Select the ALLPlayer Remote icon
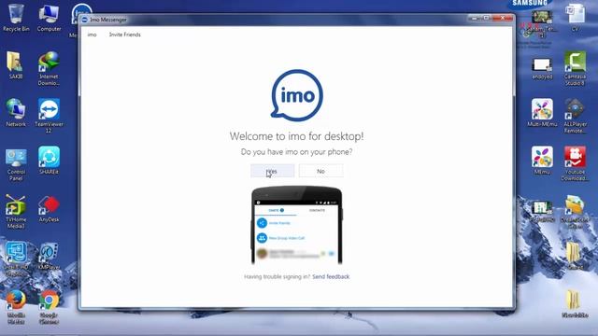The height and width of the screenshot is (336, 598). [576, 116]
